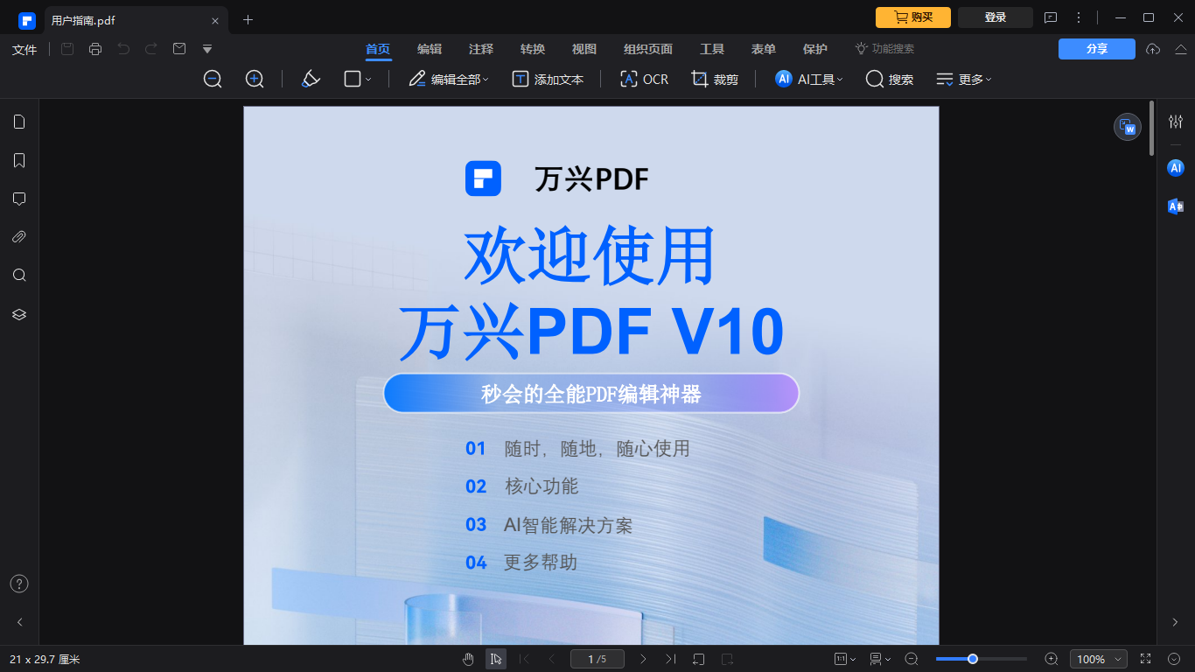Open the AI assistant on the right sidebar

(1175, 167)
